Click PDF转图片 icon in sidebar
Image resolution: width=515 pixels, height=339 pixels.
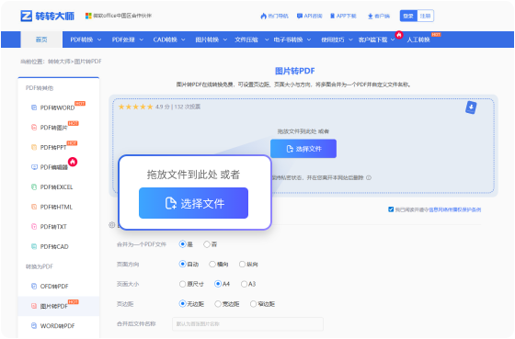(34, 128)
